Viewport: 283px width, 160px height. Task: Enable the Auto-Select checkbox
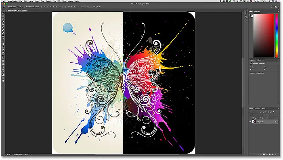[9, 7]
